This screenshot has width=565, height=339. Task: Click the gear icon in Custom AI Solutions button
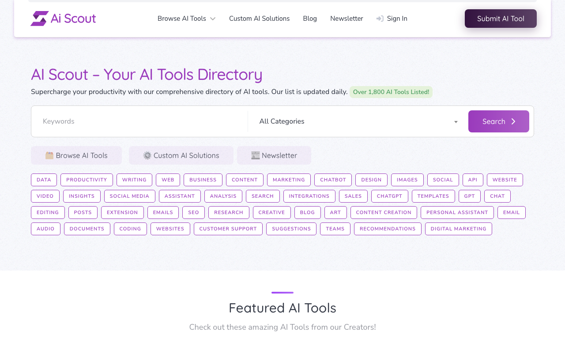click(x=147, y=155)
